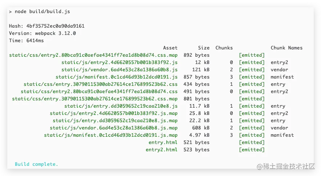Click static/js/vendor.6ad4e53c28a1386a60b8.js file path
The height and width of the screenshot is (176, 321).
[119, 70]
